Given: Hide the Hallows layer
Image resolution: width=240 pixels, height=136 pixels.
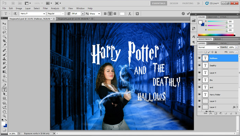Looking at the screenshot, I should (199, 58).
